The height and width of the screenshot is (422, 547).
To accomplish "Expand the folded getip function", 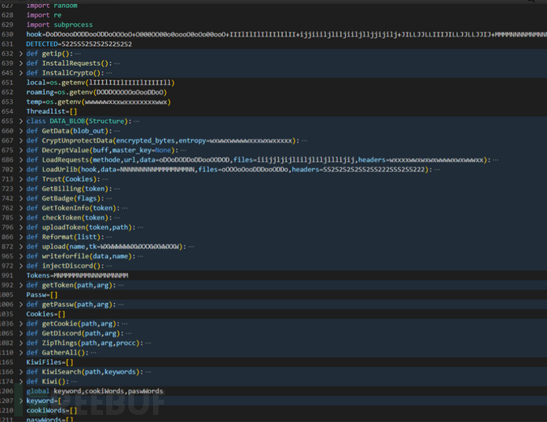I will pyautogui.click(x=21, y=53).
